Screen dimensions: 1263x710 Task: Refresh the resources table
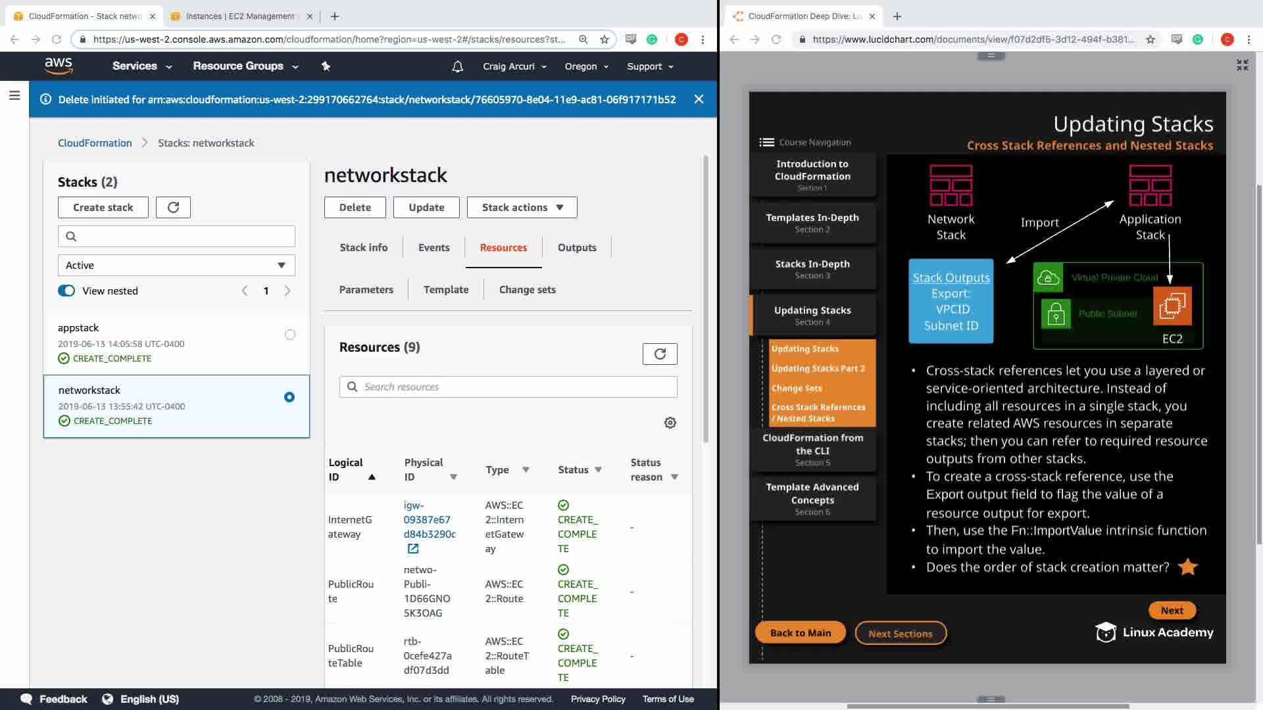[660, 354]
